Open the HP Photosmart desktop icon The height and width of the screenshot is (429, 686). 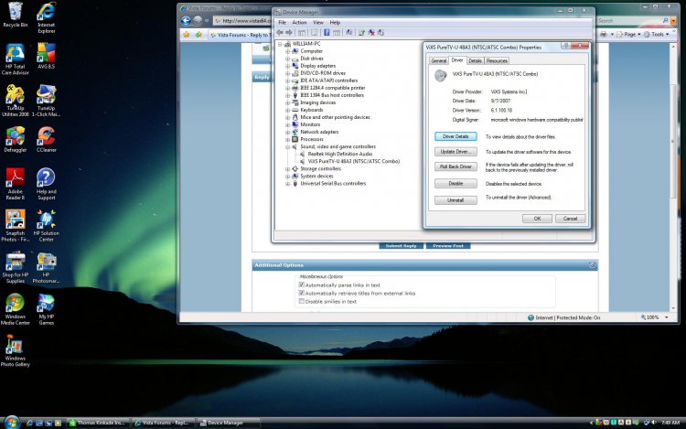tap(46, 267)
